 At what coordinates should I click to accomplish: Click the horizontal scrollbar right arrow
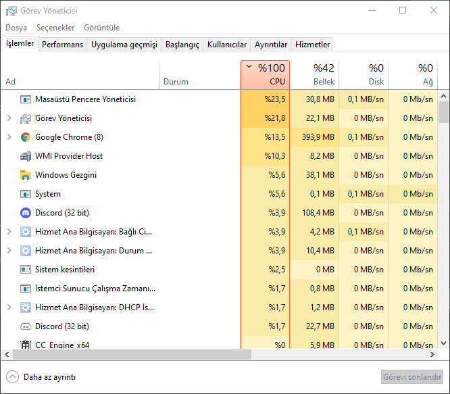pos(432,355)
